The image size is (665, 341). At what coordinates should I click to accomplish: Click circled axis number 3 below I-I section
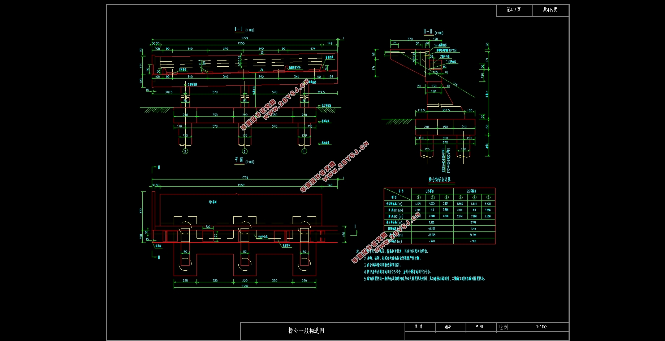185,151
